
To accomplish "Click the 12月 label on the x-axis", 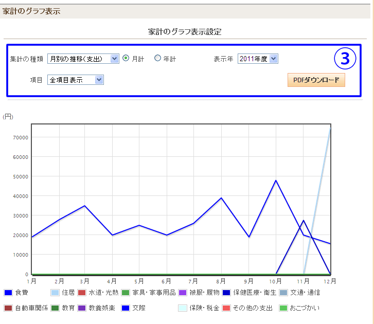I will pos(329,281).
